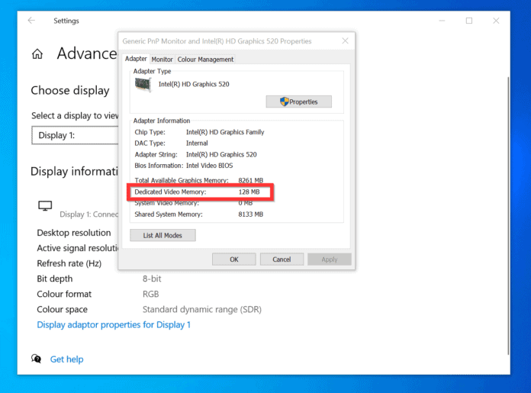
Task: Click the greyed-out Apply button
Action: point(329,259)
